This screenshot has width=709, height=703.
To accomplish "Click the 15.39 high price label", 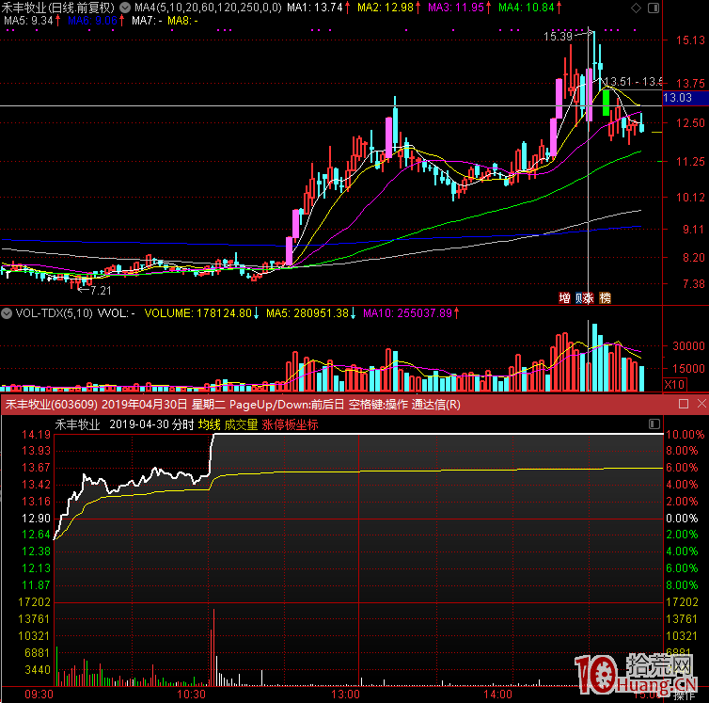I will [558, 36].
